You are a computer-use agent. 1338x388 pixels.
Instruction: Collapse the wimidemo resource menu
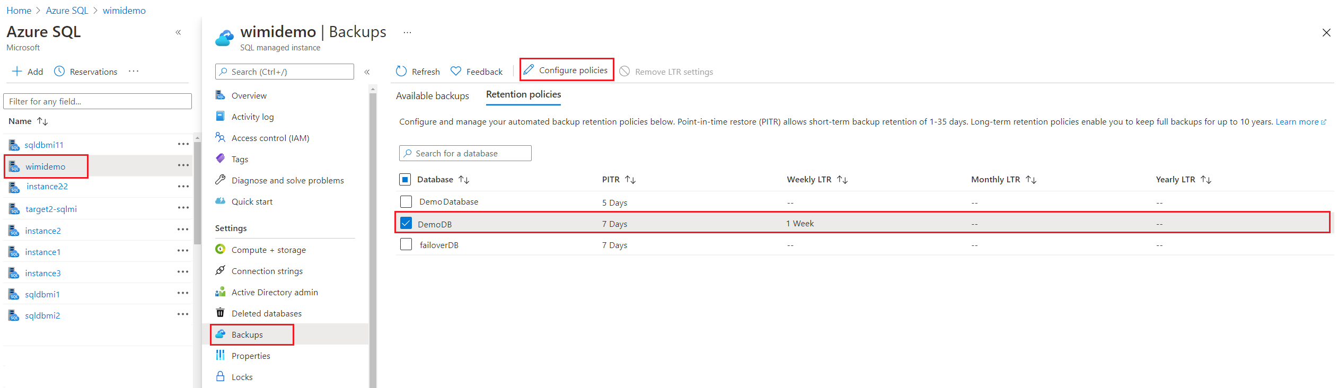[367, 72]
